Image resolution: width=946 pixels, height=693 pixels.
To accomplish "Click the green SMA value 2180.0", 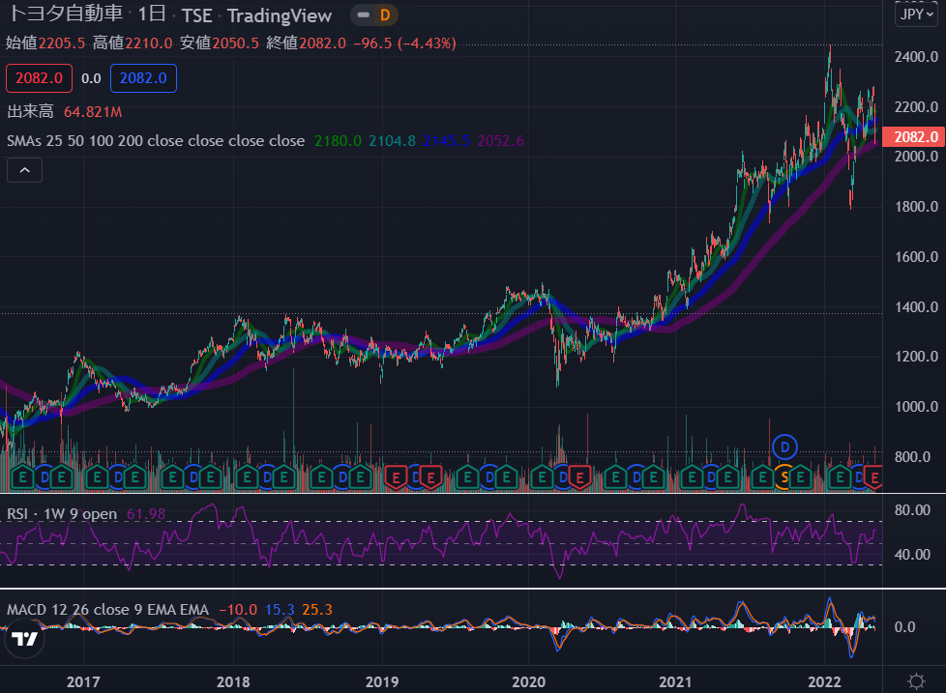I will (x=338, y=141).
